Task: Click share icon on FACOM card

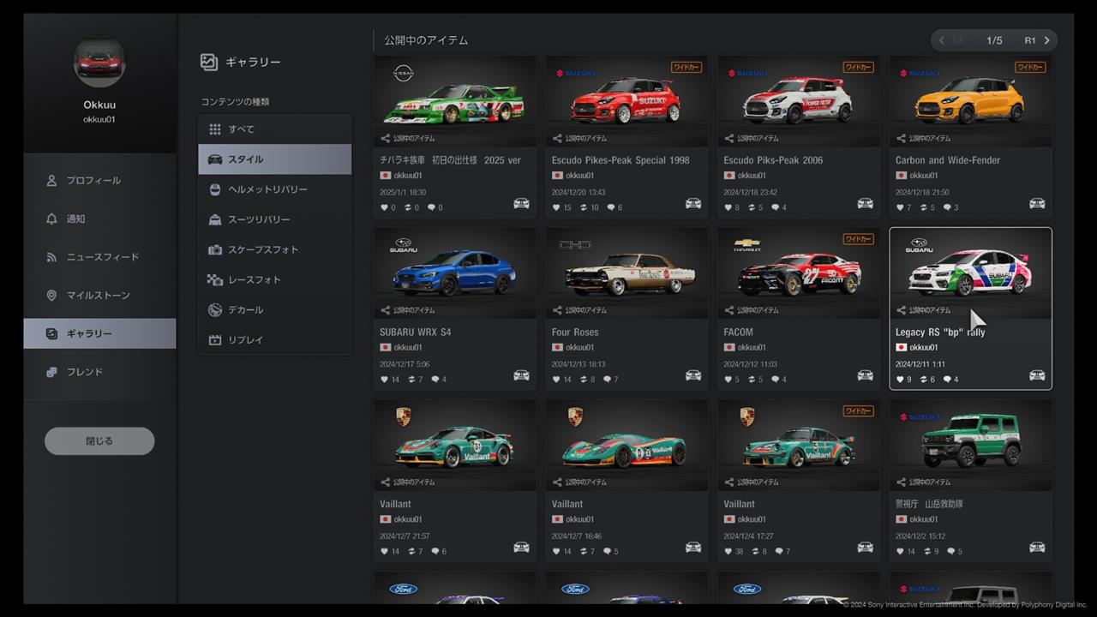Action: pos(728,310)
